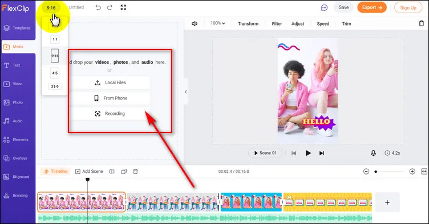
Task: Add new scene with plus tile
Action: pyautogui.click(x=387, y=202)
